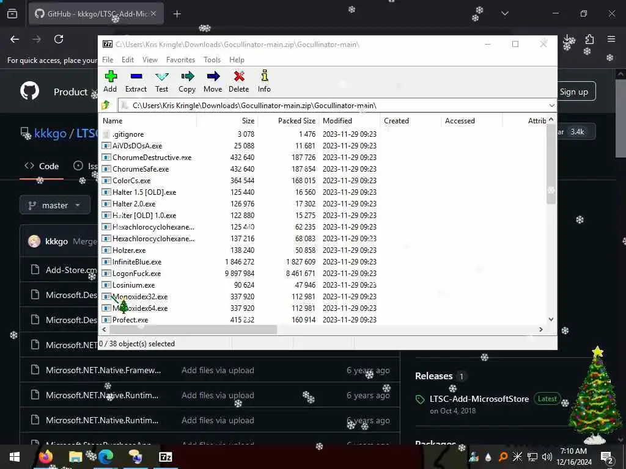Click the file list vertical scrollbar thumb
This screenshot has width=626, height=469.
click(551, 164)
